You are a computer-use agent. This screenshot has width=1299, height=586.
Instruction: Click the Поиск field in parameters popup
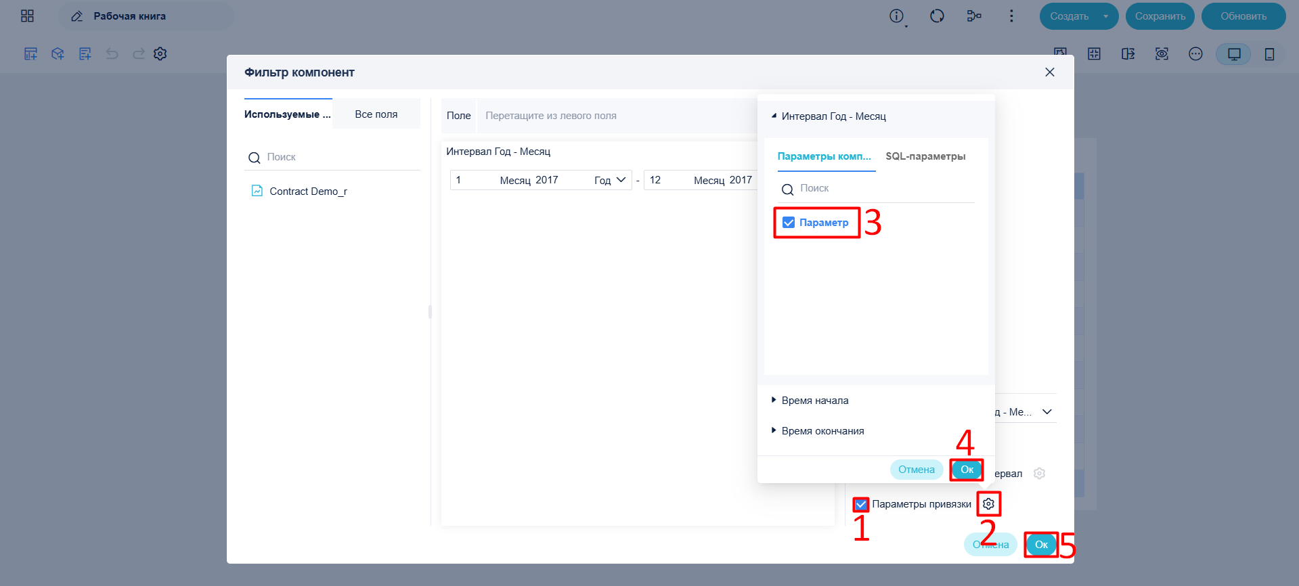coord(877,188)
